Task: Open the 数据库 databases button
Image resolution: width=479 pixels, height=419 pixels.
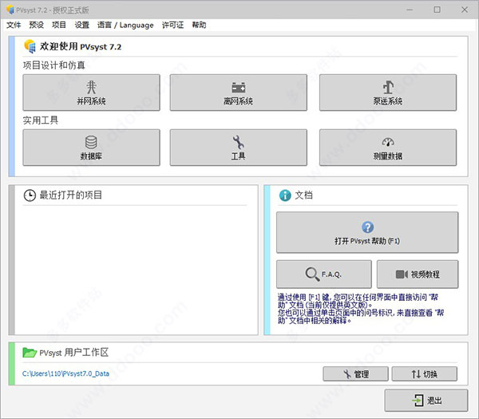Action: pyautogui.click(x=91, y=148)
